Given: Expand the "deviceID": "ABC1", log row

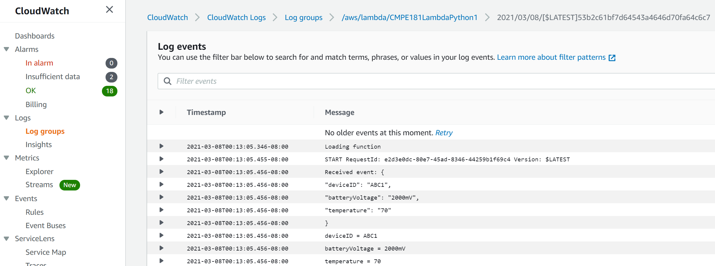Looking at the screenshot, I should pos(161,184).
